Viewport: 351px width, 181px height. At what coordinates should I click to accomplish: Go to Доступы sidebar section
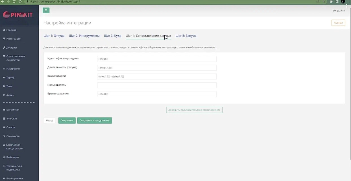(x=12, y=48)
